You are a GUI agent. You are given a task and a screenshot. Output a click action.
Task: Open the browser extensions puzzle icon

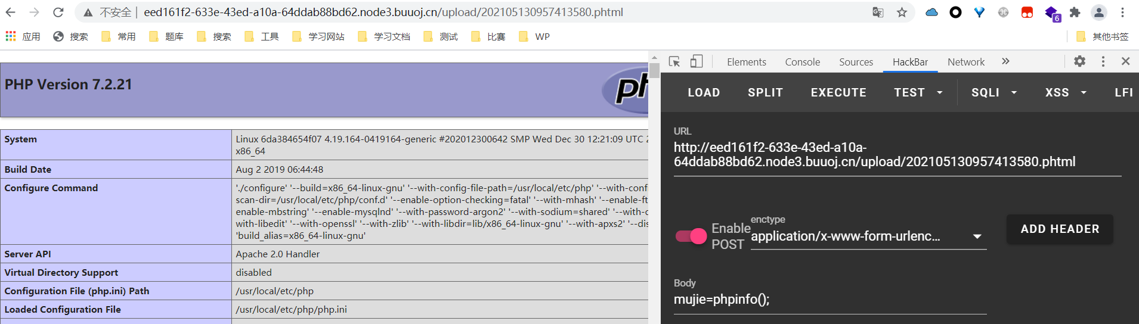click(x=1075, y=13)
